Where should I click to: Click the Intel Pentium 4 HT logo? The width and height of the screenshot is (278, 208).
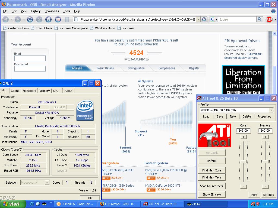click(85, 110)
